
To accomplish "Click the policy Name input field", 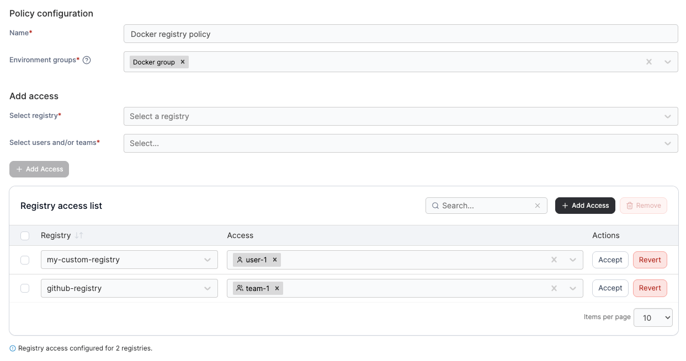I will pyautogui.click(x=401, y=34).
